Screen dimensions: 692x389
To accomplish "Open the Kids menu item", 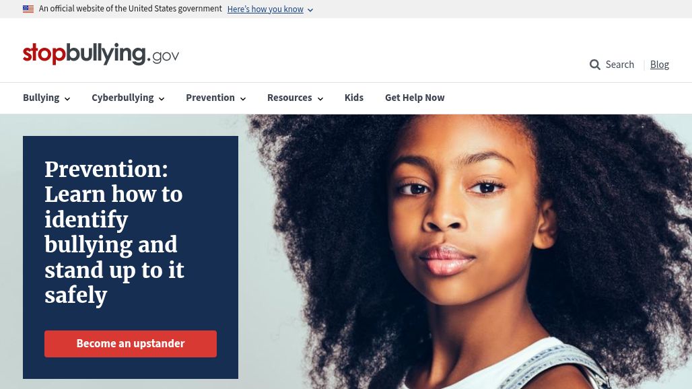I will coord(354,98).
